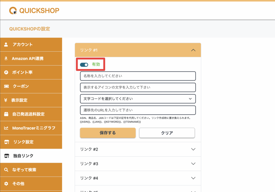Open the アカウント settings menu
The height and width of the screenshot is (192, 275).
point(31,45)
